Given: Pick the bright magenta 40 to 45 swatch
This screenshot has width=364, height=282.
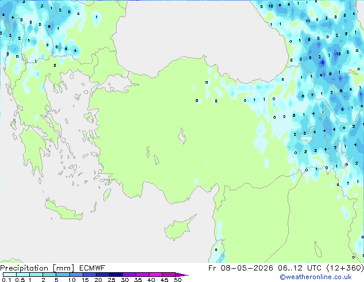Looking at the screenshot, I should coord(156,275).
